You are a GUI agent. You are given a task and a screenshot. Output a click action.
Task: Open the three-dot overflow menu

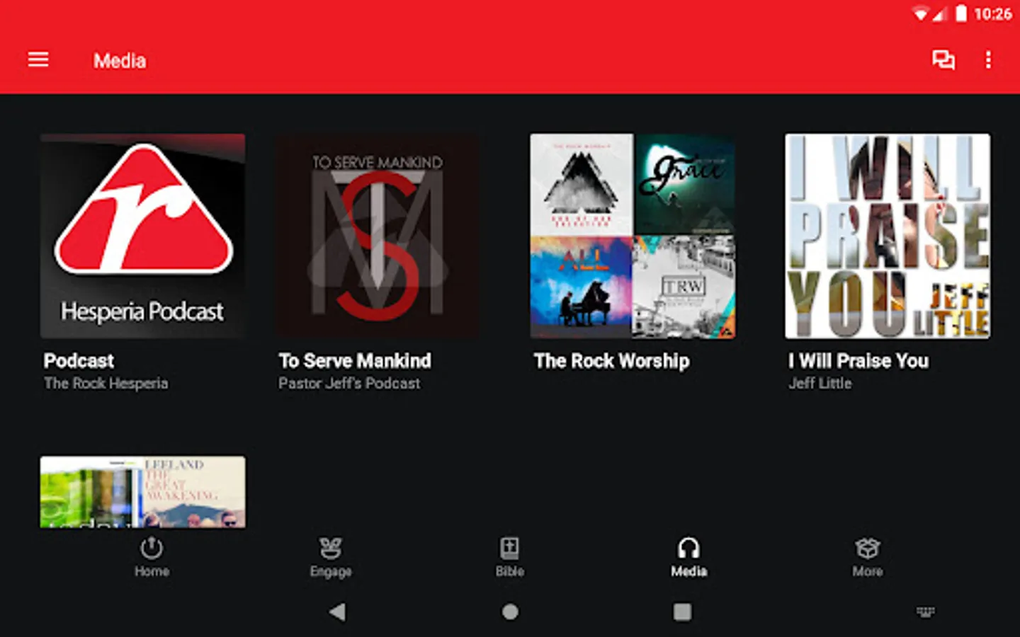click(x=988, y=59)
